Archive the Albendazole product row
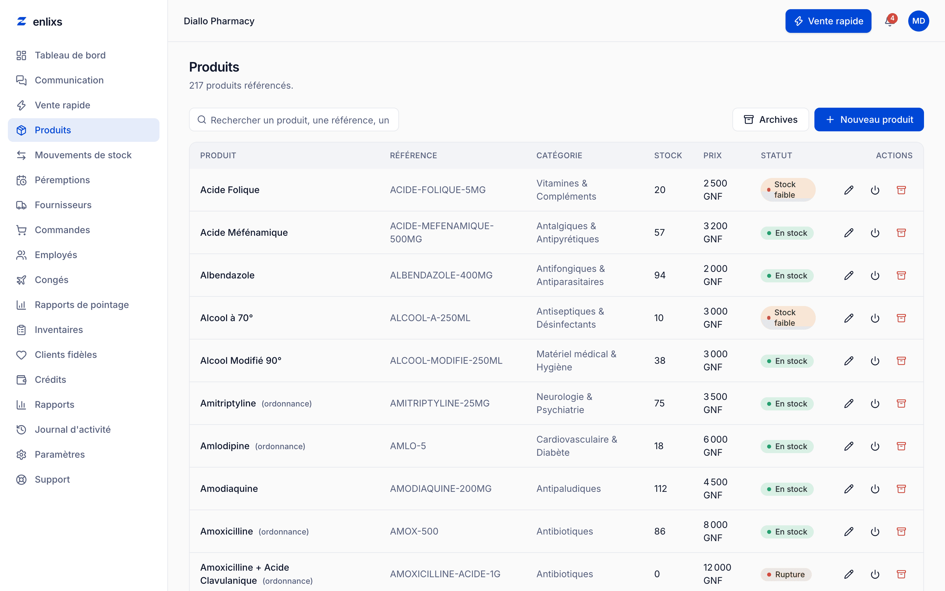Viewport: 945px width, 591px height. click(901, 275)
